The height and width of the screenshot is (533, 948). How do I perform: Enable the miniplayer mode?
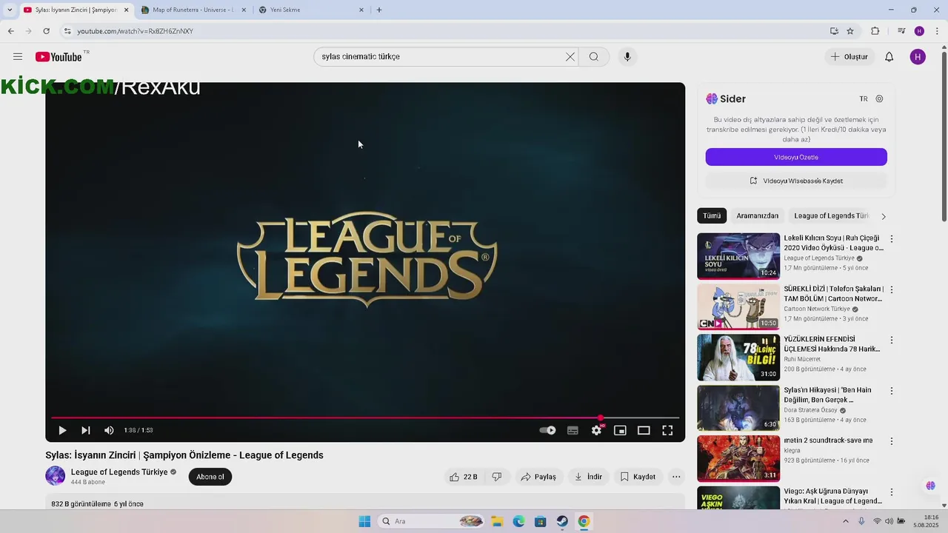tap(620, 430)
